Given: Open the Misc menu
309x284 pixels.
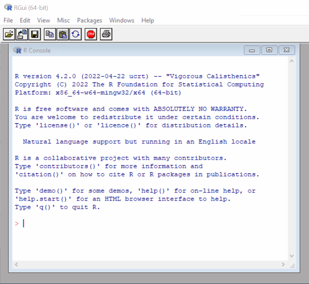Looking at the screenshot, I should pos(63,20).
